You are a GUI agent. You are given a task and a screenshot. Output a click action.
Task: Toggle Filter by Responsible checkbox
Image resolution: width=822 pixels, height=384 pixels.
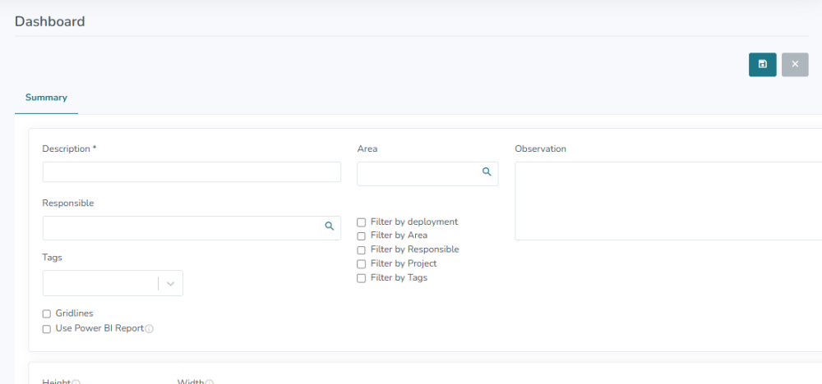click(x=362, y=250)
